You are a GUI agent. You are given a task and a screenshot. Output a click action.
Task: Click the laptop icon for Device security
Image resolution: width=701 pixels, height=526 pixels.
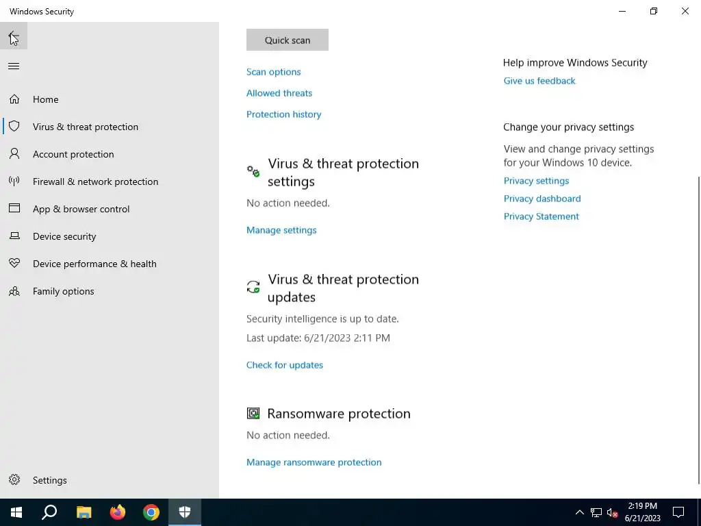pyautogui.click(x=14, y=236)
